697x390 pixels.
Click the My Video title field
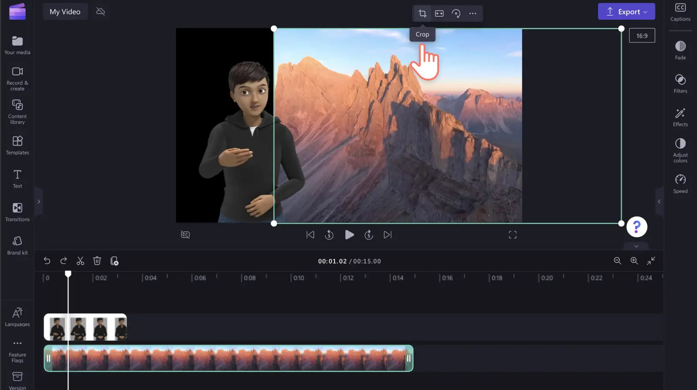65,12
